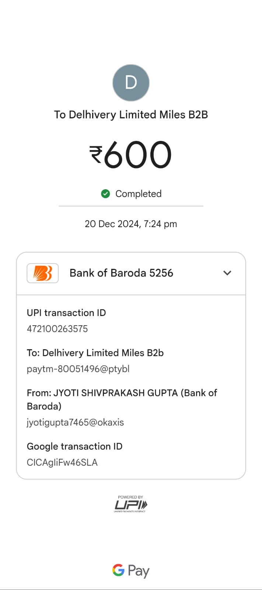This screenshot has width=262, height=590.
Task: Click the date 20 Dec 2024, 7:24 pm
Action: point(131,224)
